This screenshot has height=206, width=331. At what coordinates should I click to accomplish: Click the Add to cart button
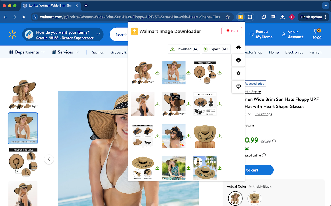pyautogui.click(x=259, y=170)
